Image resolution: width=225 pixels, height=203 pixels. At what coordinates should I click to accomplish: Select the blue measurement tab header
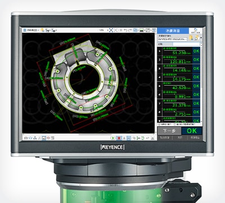coord(173,30)
